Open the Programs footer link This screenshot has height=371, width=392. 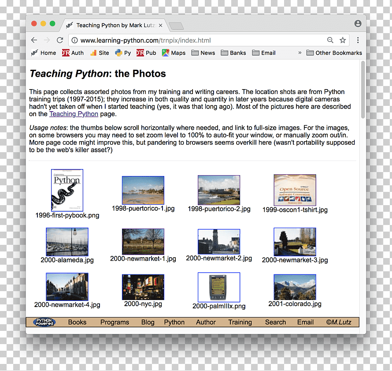pos(115,322)
